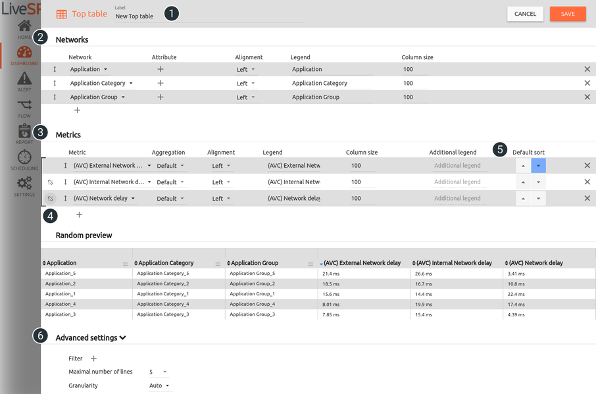Viewport: 596px width, 394px height.
Task: Remove the Application Group network row
Action: (x=587, y=97)
